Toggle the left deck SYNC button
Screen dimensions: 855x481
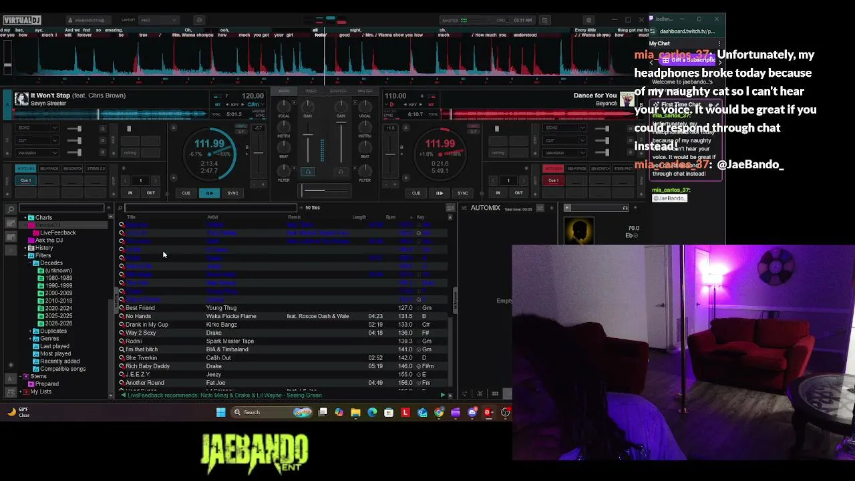[232, 193]
